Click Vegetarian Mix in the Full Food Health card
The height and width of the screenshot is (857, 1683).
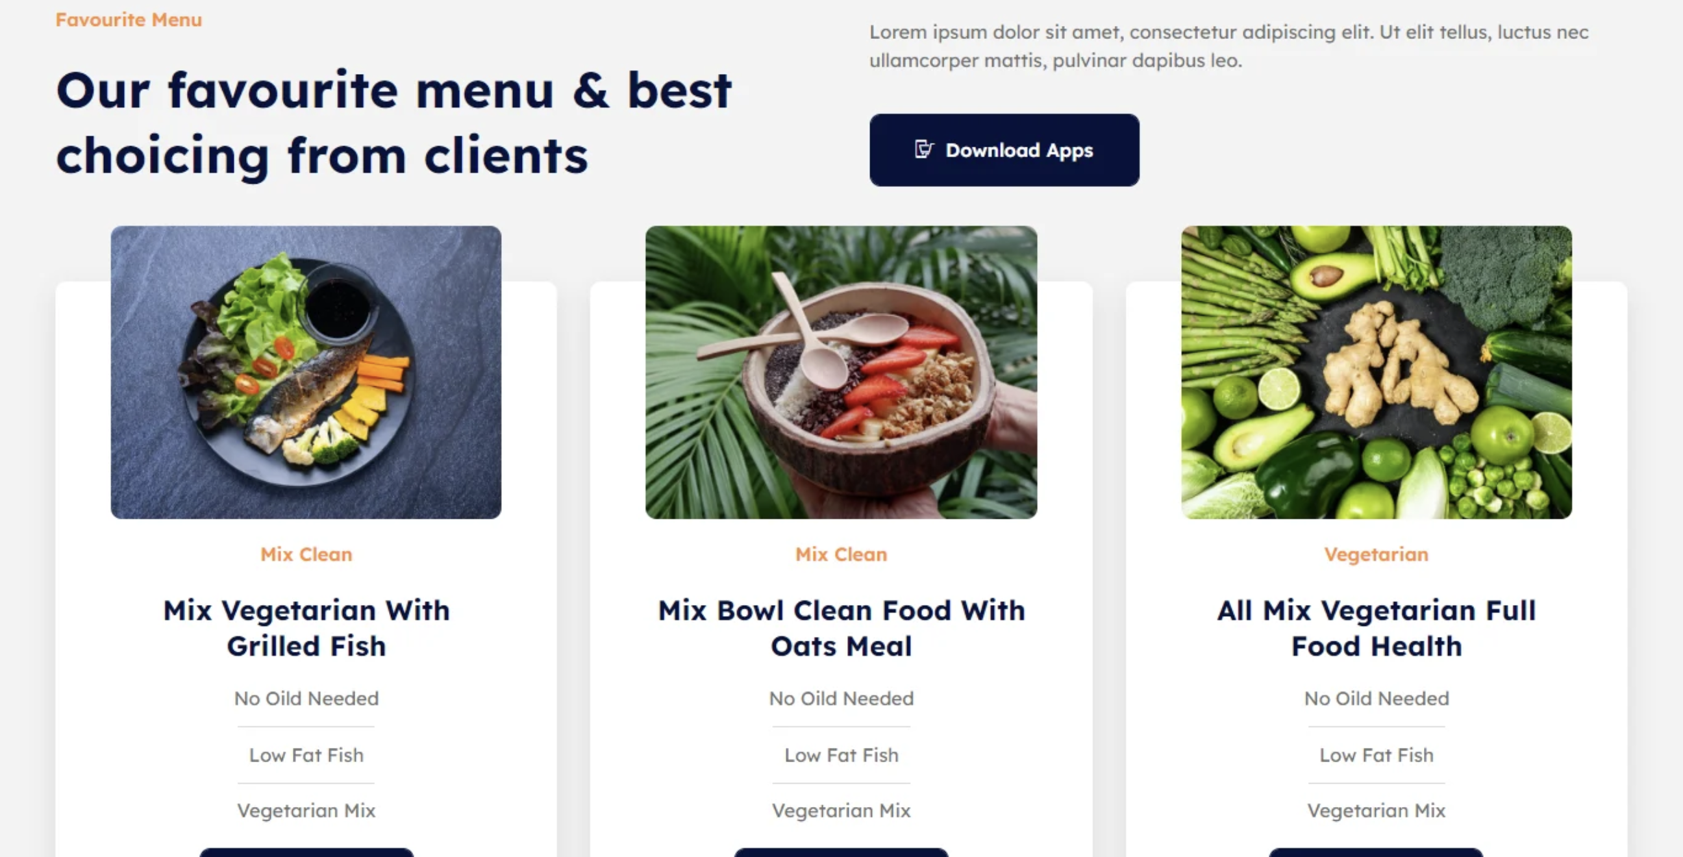coord(1377,811)
